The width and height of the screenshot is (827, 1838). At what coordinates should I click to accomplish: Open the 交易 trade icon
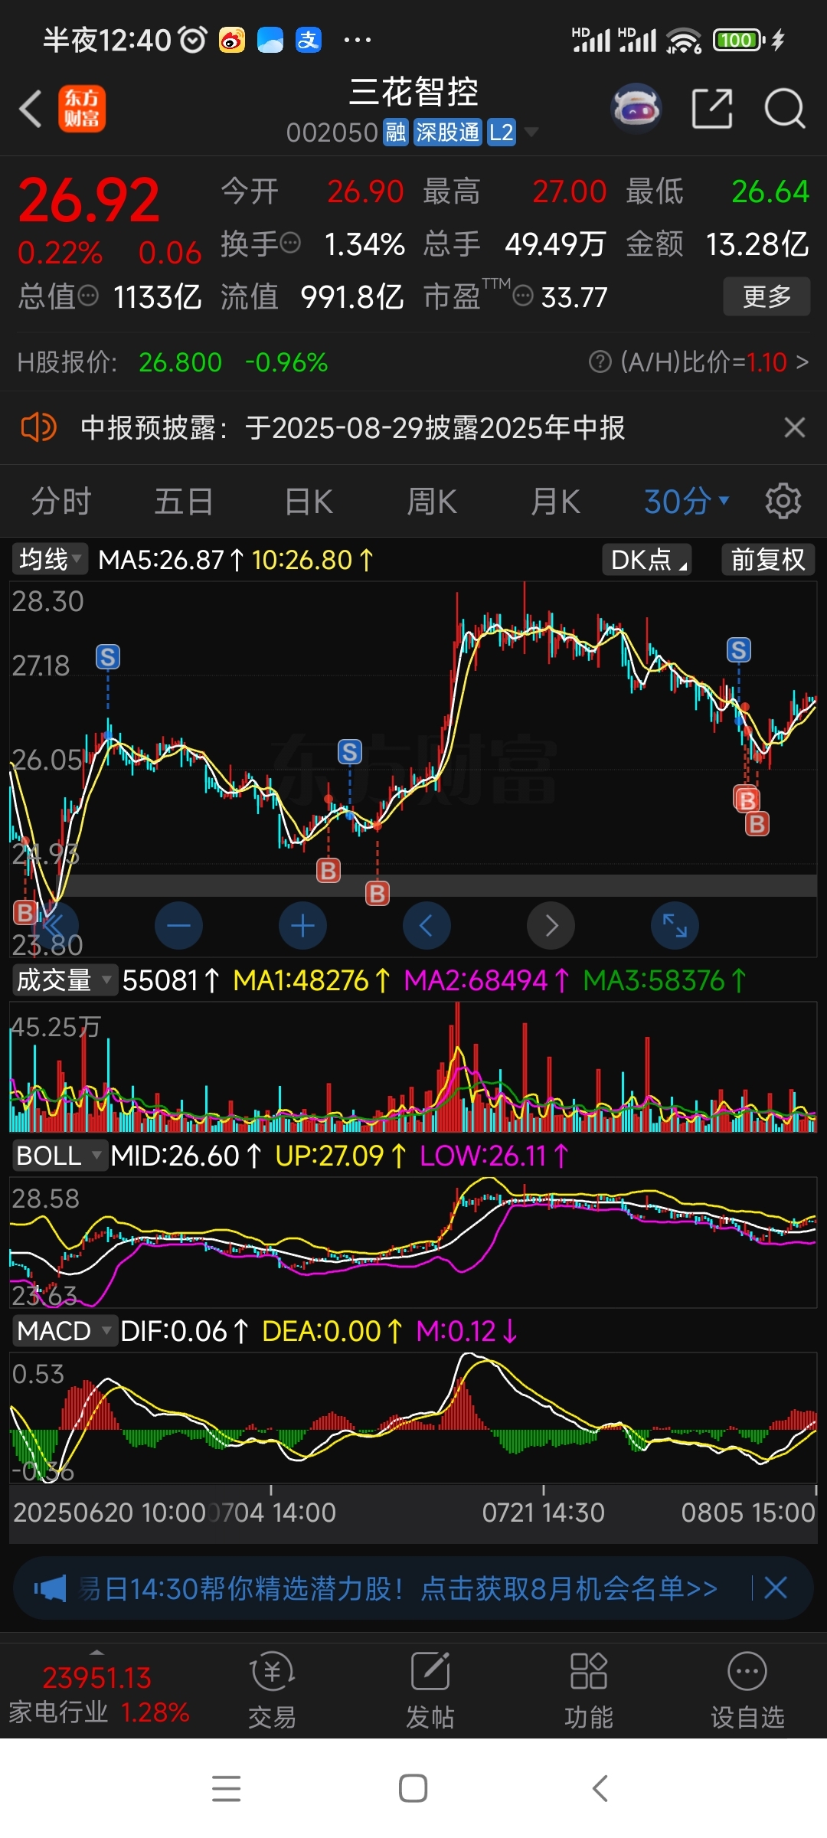(x=272, y=1690)
